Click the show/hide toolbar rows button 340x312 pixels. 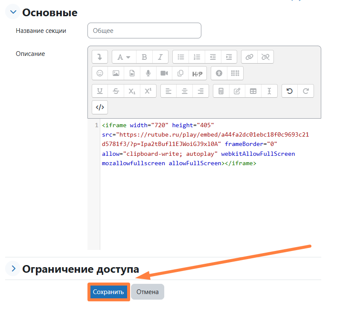[100, 57]
